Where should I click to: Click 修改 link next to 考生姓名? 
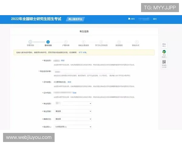(x=63, y=60)
